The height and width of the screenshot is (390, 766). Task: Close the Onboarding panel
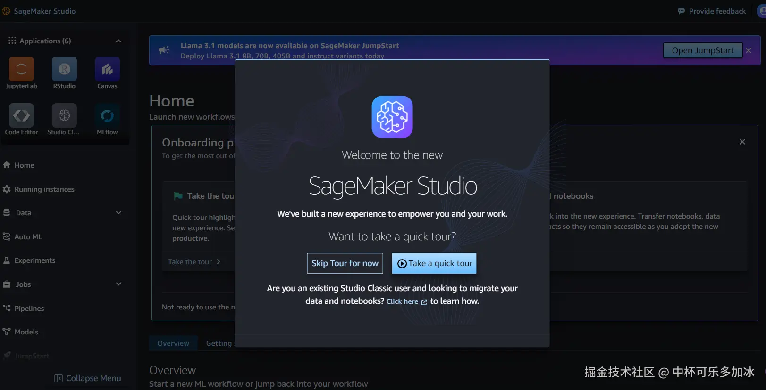point(742,142)
